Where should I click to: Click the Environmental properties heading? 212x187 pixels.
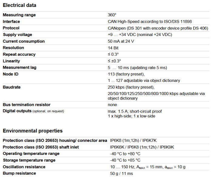point(33,131)
